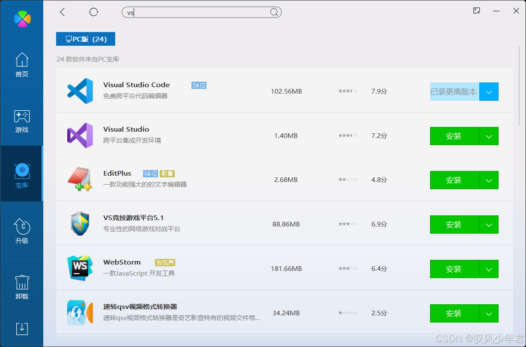
Task: Click the size value 102.56MB
Action: tap(286, 91)
